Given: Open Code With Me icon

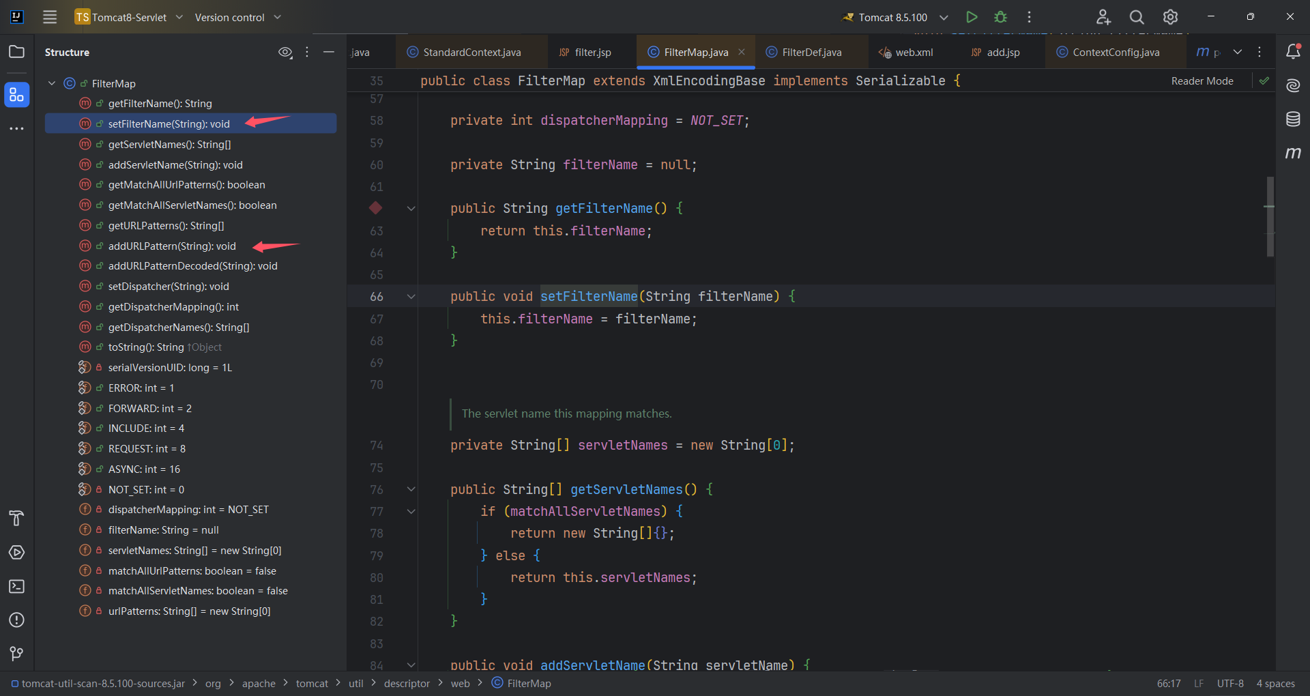Looking at the screenshot, I should 1103,17.
